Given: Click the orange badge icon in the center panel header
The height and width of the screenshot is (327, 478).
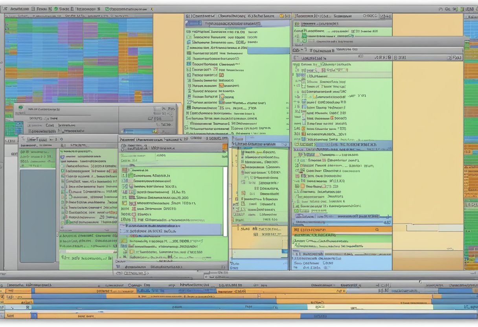Looking at the screenshot, I should pos(281,16).
